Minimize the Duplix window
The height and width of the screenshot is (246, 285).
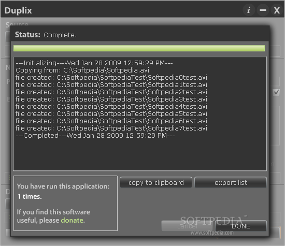(x=263, y=10)
